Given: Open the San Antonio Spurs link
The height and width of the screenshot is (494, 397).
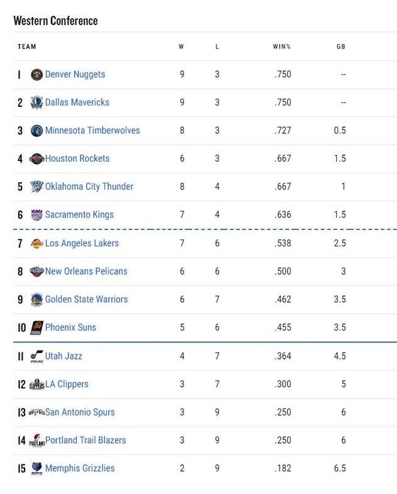Looking at the screenshot, I should pos(80,412).
